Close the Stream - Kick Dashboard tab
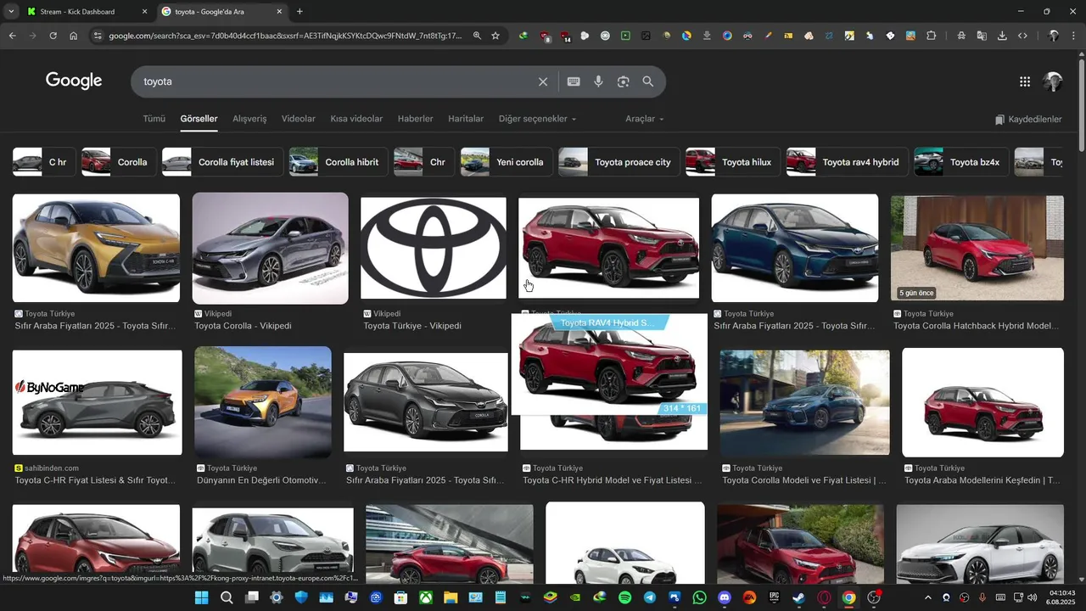Screen dimensions: 1086x611 coord(144,12)
